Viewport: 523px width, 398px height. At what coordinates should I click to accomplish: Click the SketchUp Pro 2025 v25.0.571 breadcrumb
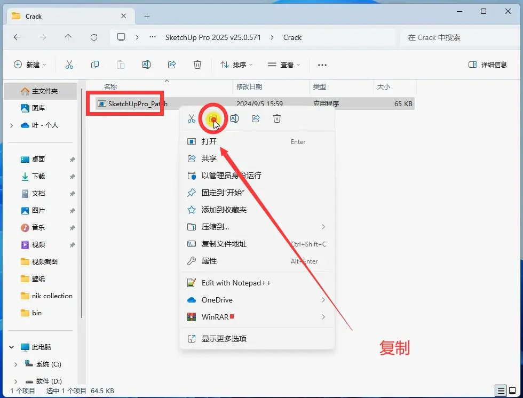[x=213, y=37]
